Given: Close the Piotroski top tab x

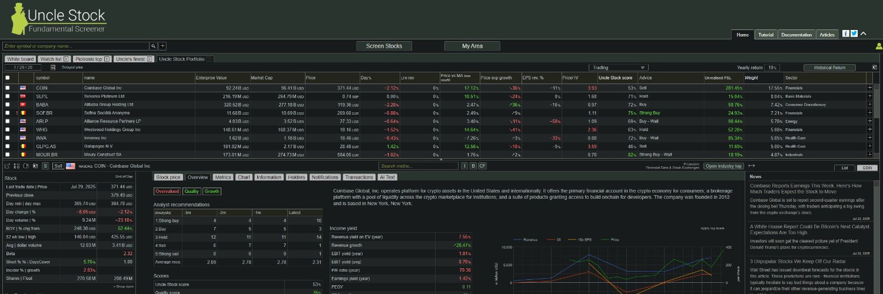Looking at the screenshot, I should click(x=108, y=59).
